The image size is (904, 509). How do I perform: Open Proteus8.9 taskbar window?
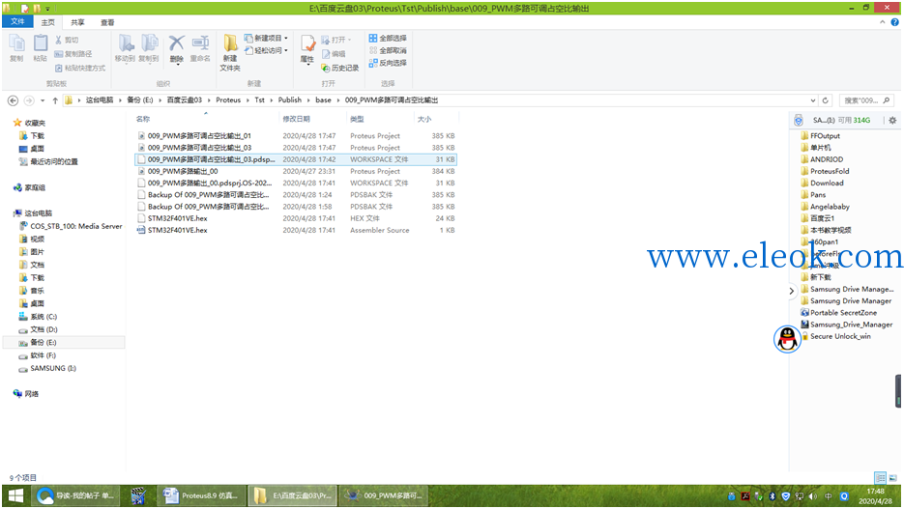pos(201,495)
